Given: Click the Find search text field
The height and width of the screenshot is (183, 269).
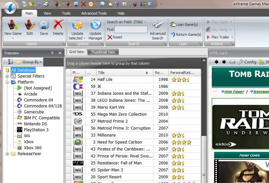Looking at the screenshot, I should pos(131,30).
